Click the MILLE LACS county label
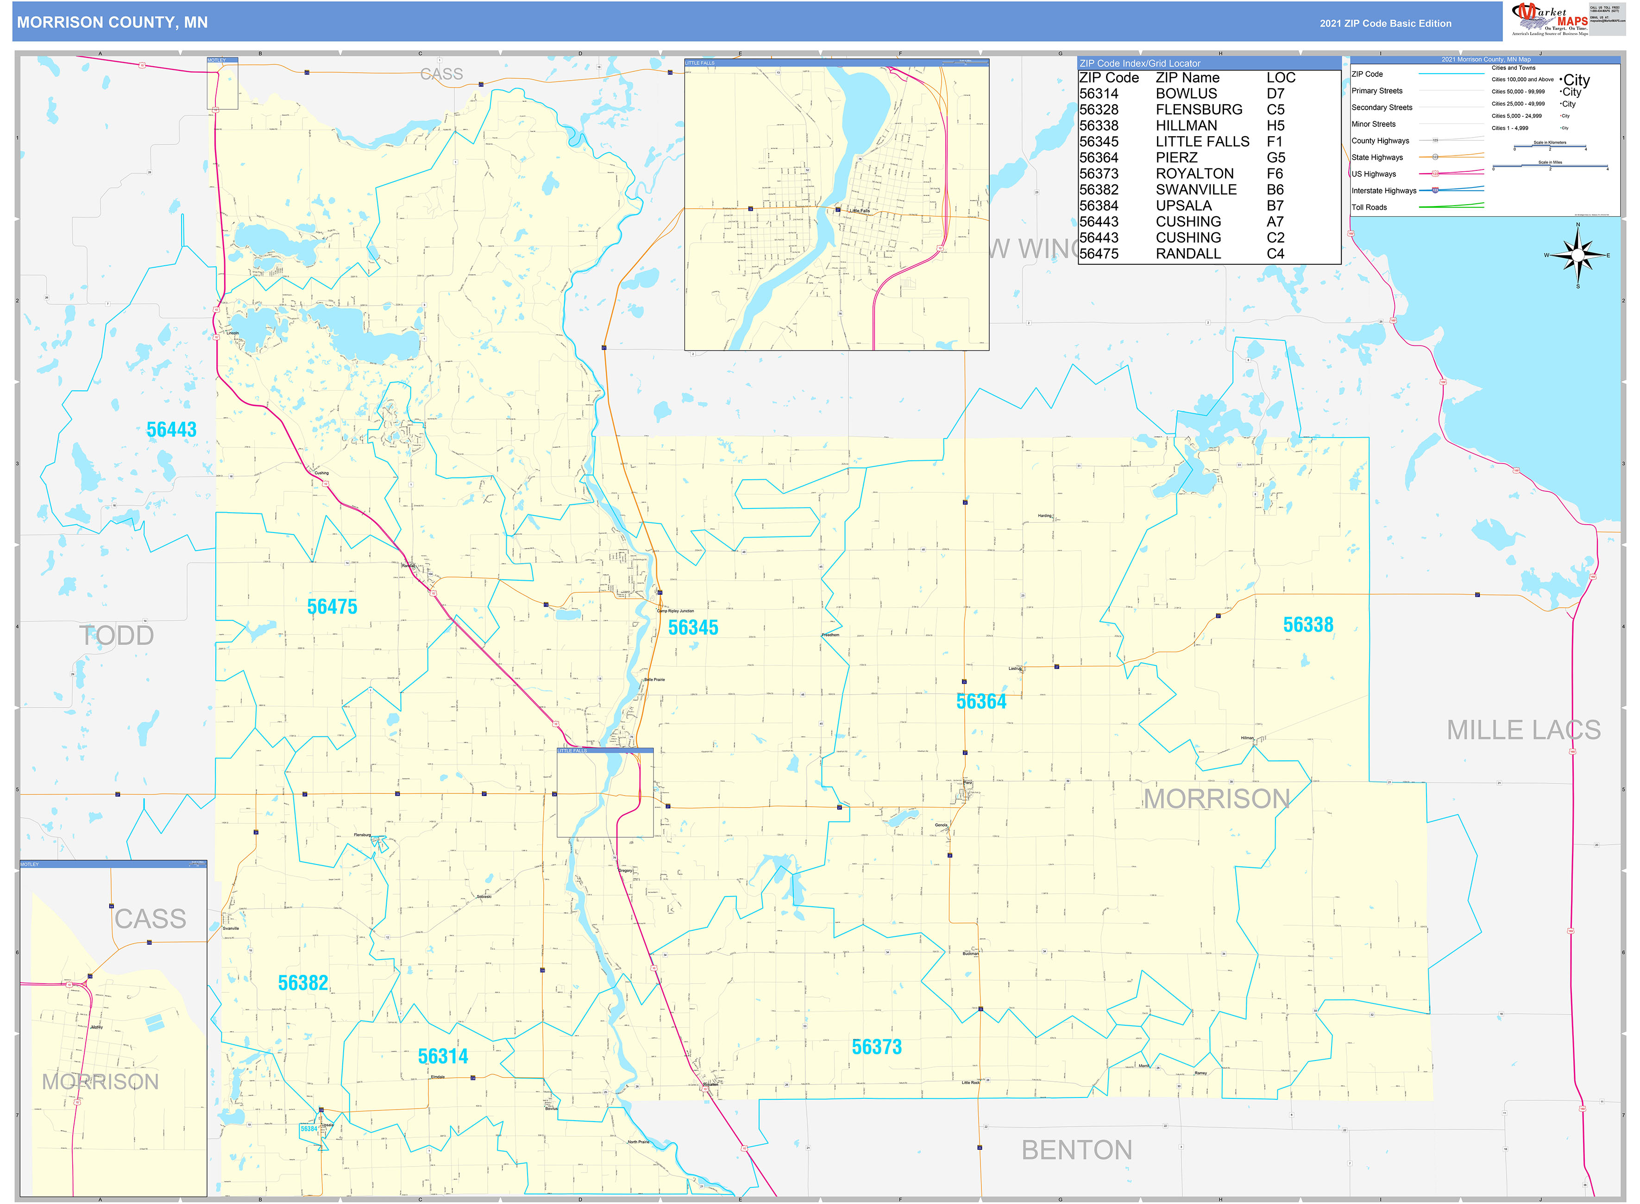Screen dimensions: 1640x1204 (1523, 730)
